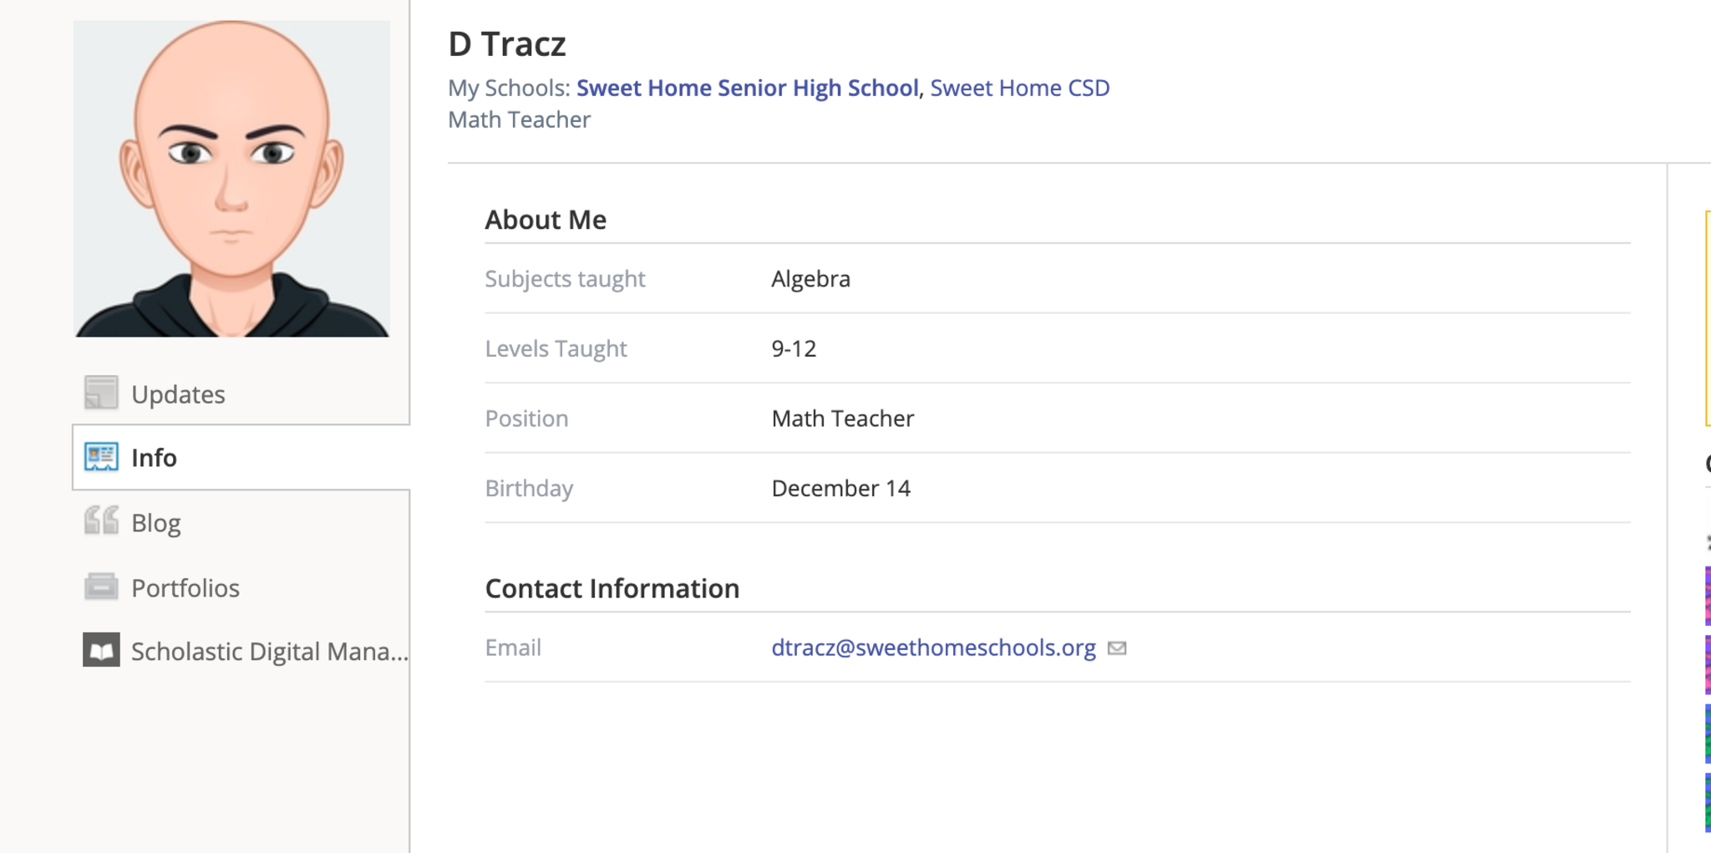
Task: Click the Algebra subjects taught value
Action: 810,279
